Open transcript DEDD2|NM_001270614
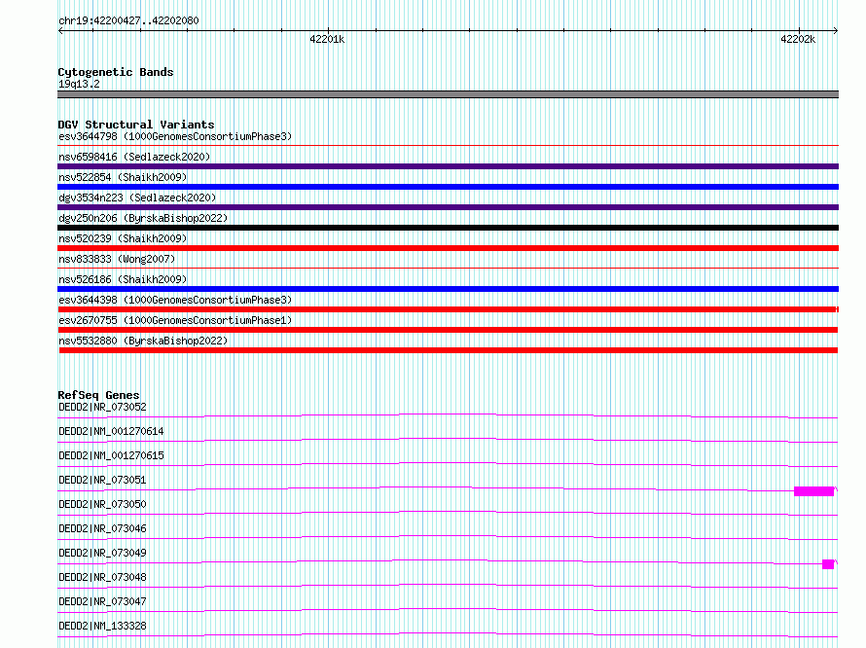Image resolution: width=866 pixels, height=648 pixels. click(111, 431)
